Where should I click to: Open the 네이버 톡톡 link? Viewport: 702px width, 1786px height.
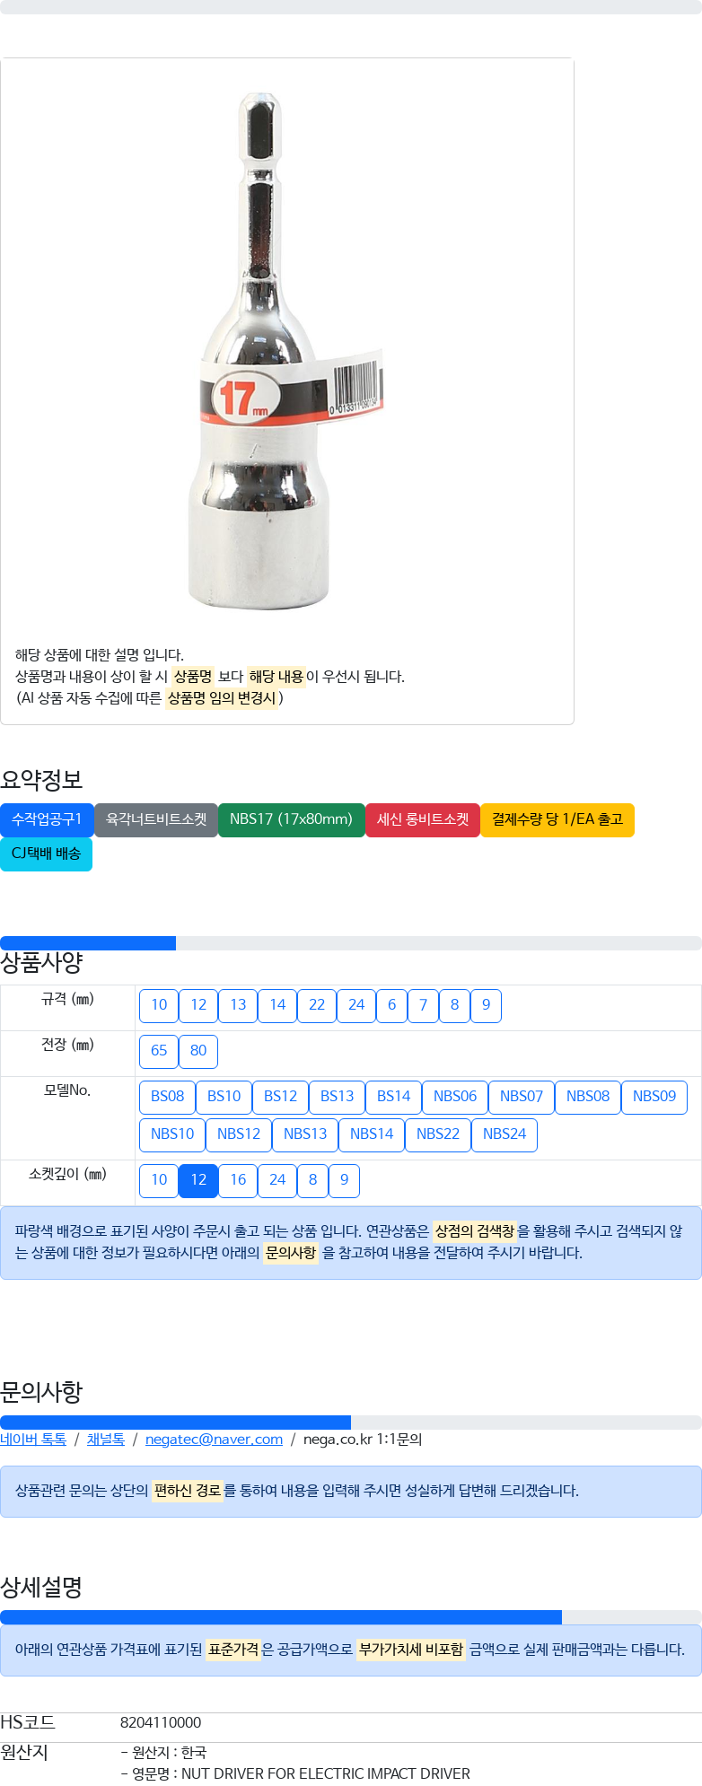(33, 1440)
